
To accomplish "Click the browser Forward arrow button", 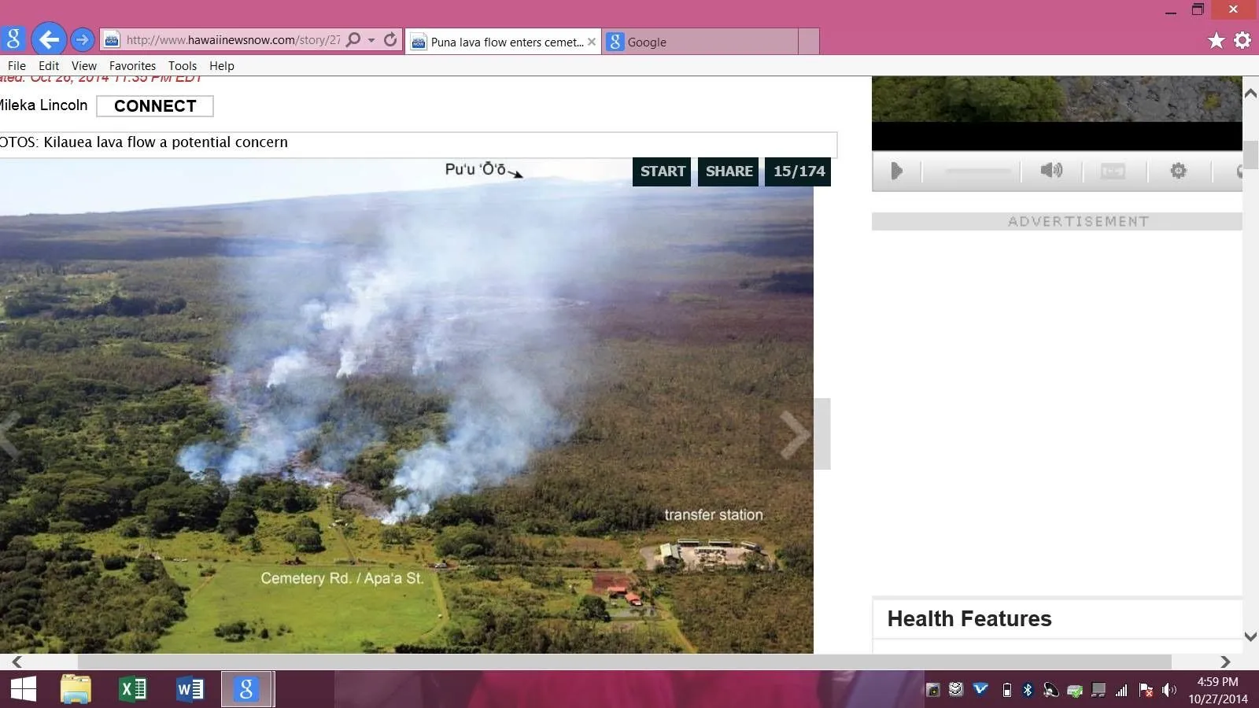I will (82, 39).
